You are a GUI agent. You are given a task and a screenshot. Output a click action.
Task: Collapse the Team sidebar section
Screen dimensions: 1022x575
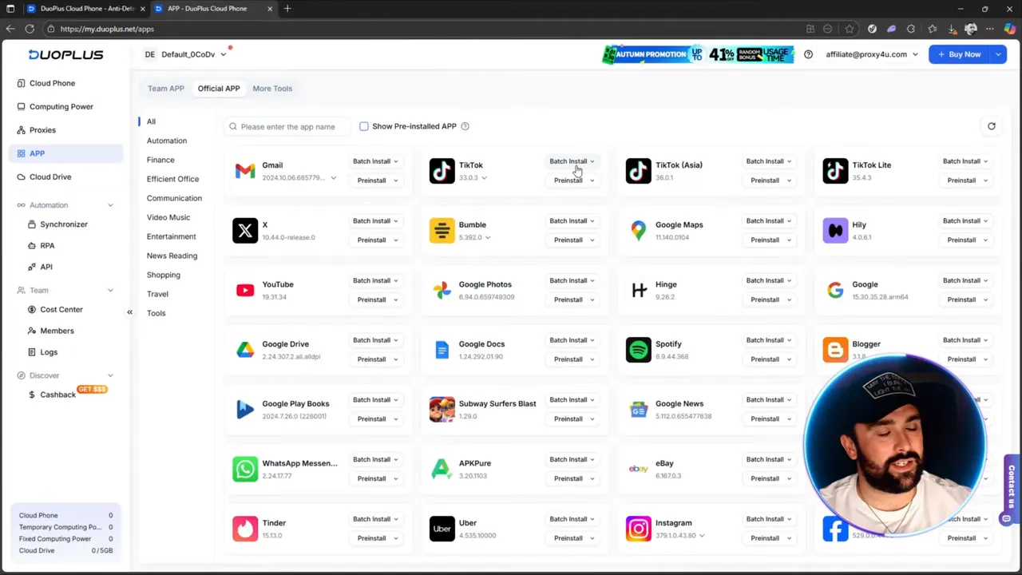click(110, 291)
